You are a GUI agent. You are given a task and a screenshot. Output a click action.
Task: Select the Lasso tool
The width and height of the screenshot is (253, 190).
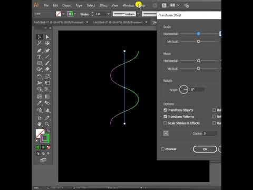tap(47, 43)
